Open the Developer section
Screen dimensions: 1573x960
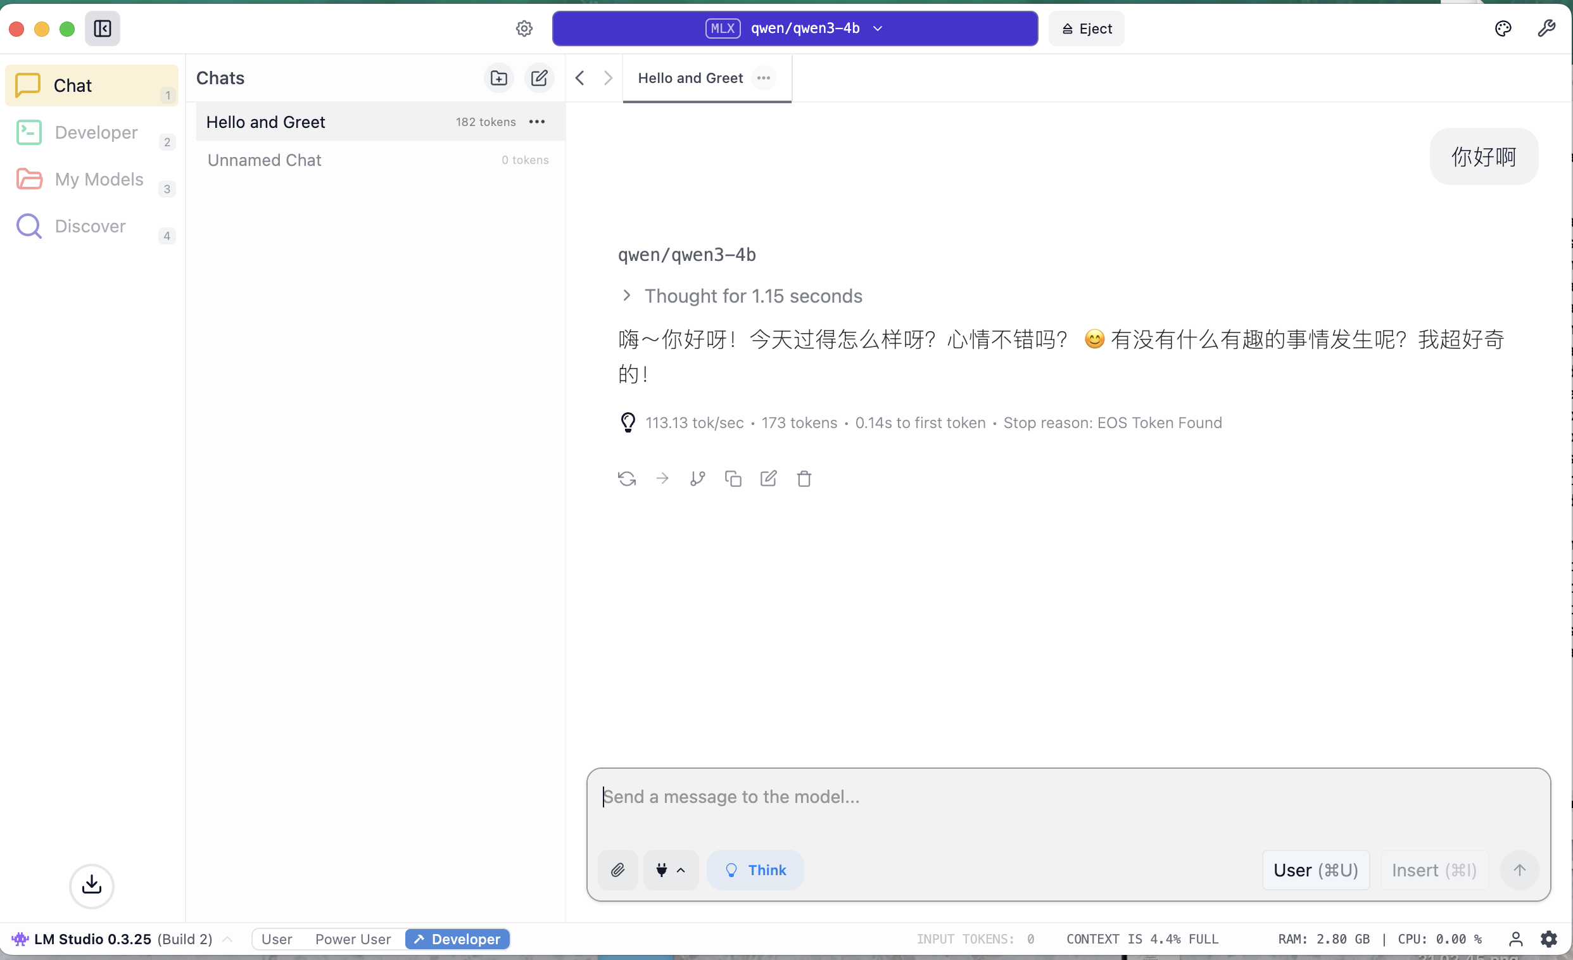coord(91,133)
